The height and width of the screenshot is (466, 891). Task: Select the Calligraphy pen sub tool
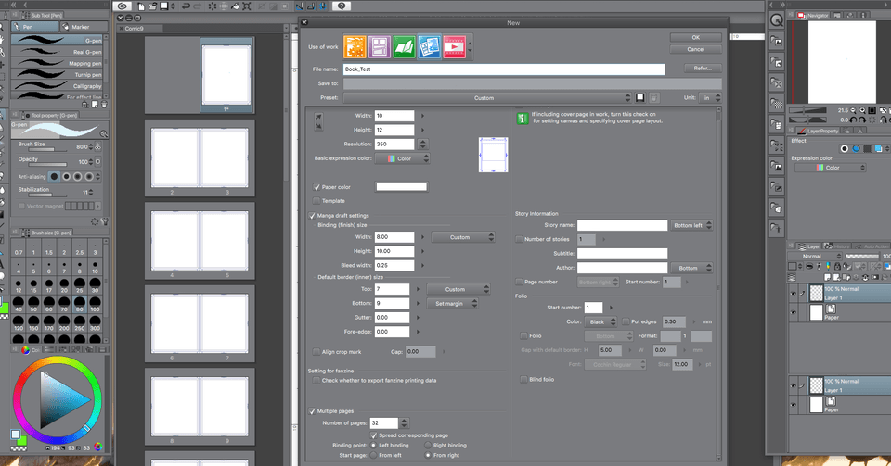[55, 86]
